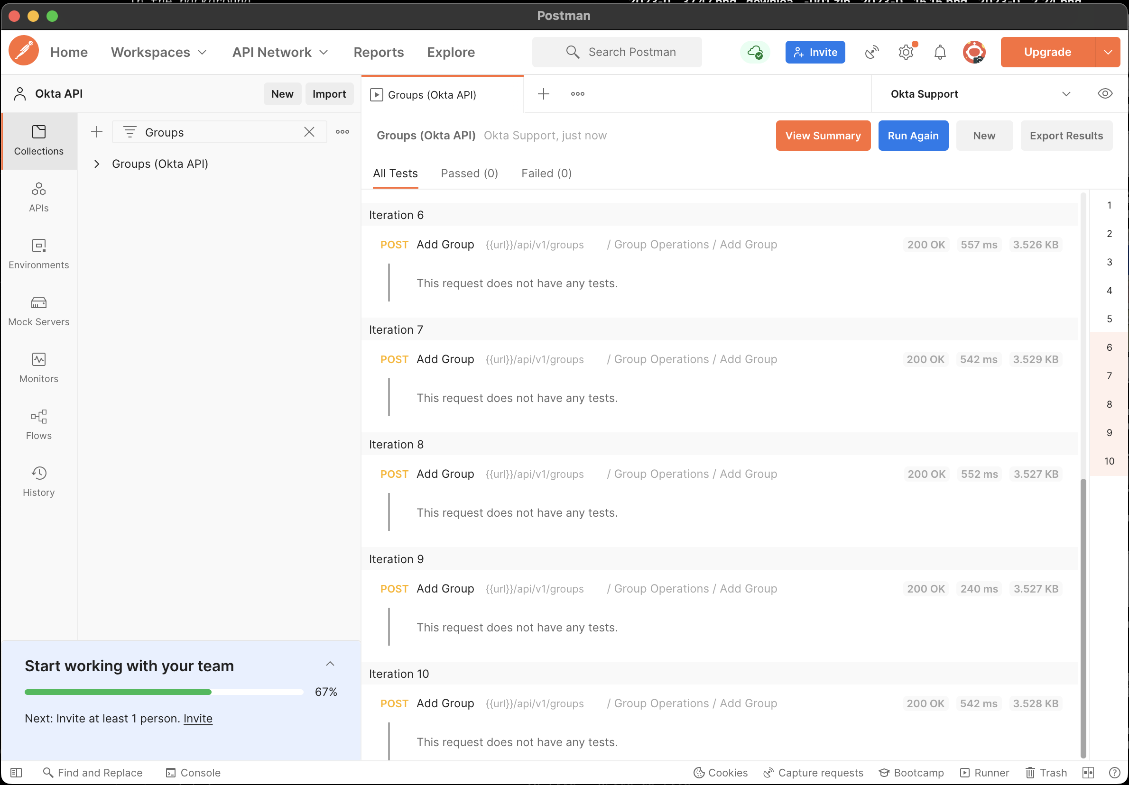
Task: Open the Reports section
Action: [x=378, y=52]
